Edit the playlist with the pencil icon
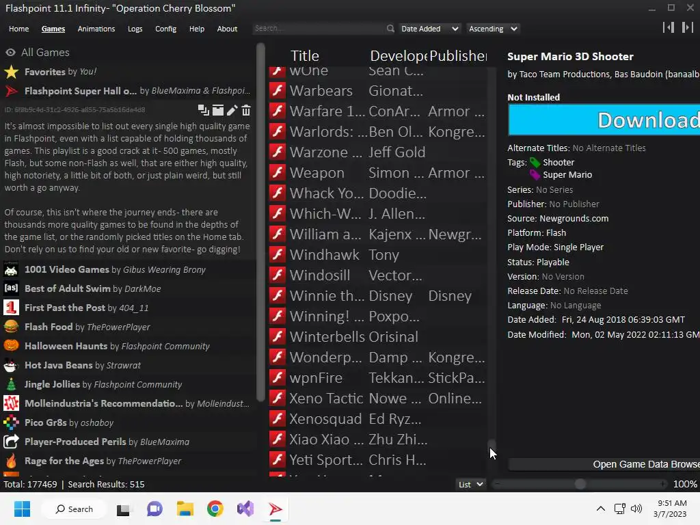 [x=232, y=110]
